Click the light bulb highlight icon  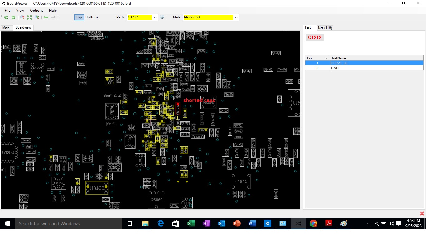[x=162, y=17]
